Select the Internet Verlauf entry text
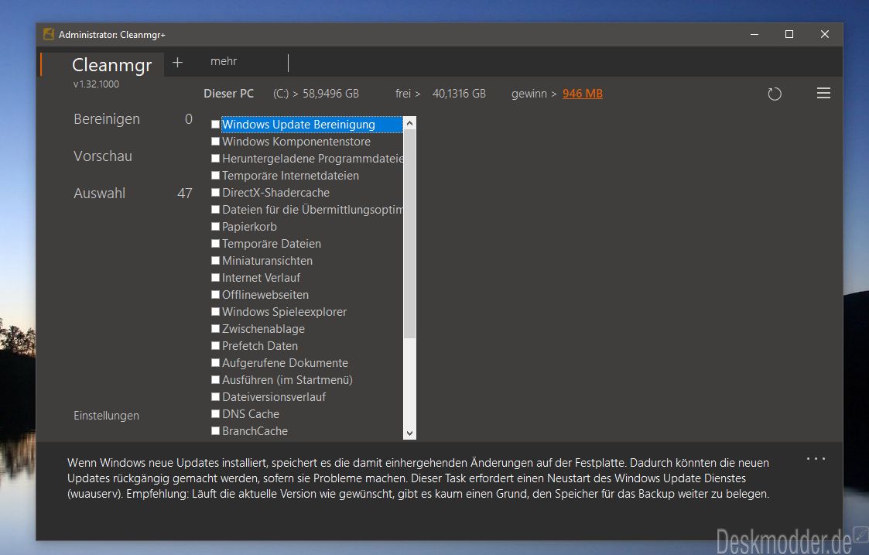Viewport: 869px width, 555px height. click(261, 278)
